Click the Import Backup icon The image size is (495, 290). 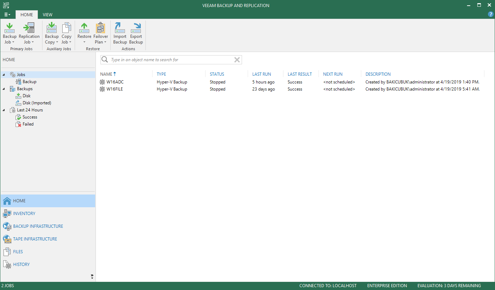coord(120,28)
